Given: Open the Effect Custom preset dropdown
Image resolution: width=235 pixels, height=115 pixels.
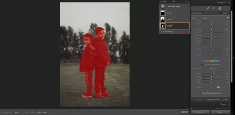Looking at the screenshot, I should coord(206,18).
